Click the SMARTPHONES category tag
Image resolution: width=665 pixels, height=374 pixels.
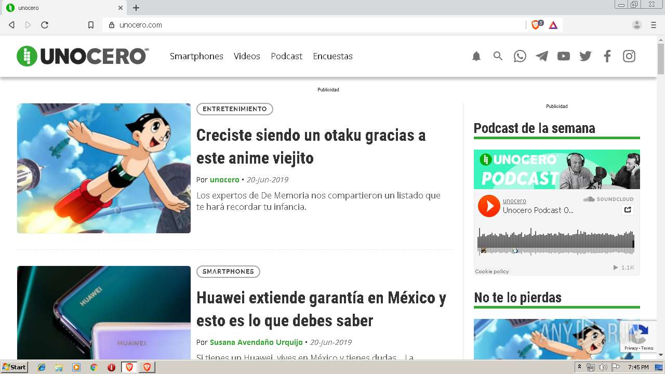228,272
